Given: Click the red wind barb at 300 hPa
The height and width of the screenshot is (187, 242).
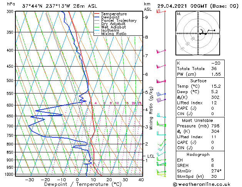Looking at the screenshot, I should [161, 12].
